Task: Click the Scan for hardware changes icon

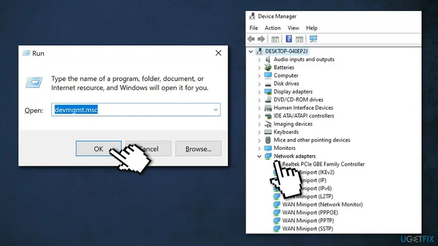Action: click(x=313, y=39)
